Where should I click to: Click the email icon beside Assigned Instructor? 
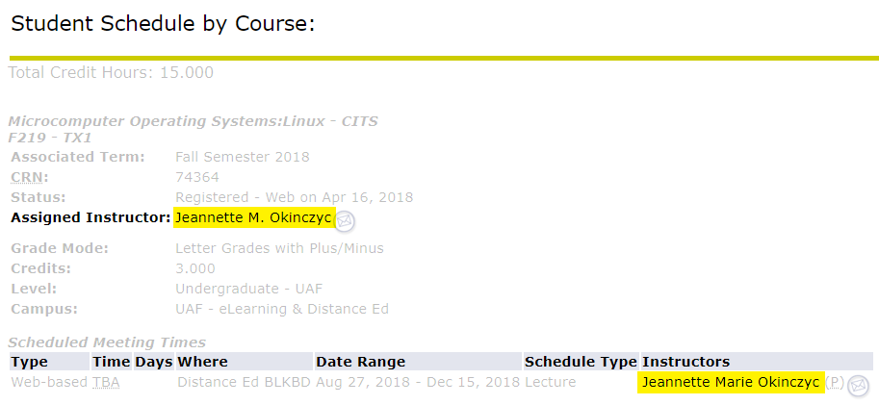[x=345, y=220]
